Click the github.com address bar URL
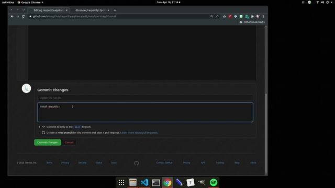Screen dimensions: 335x188 click(74, 16)
